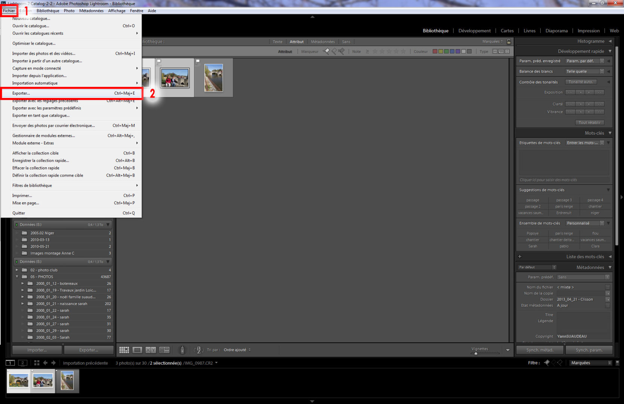Switch to Loupe view mode
Image resolution: width=624 pixels, height=404 pixels.
pyautogui.click(x=137, y=350)
